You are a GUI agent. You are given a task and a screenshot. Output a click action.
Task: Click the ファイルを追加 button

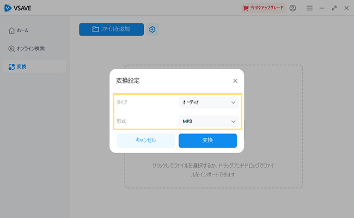[111, 29]
